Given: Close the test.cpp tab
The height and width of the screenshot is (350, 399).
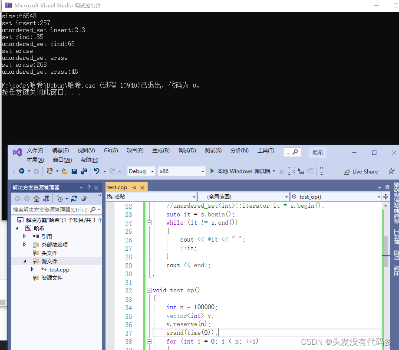Looking at the screenshot, I should (x=142, y=188).
